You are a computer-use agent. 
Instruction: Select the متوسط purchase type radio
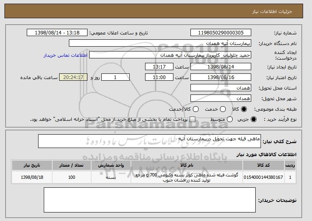(x=230, y=119)
